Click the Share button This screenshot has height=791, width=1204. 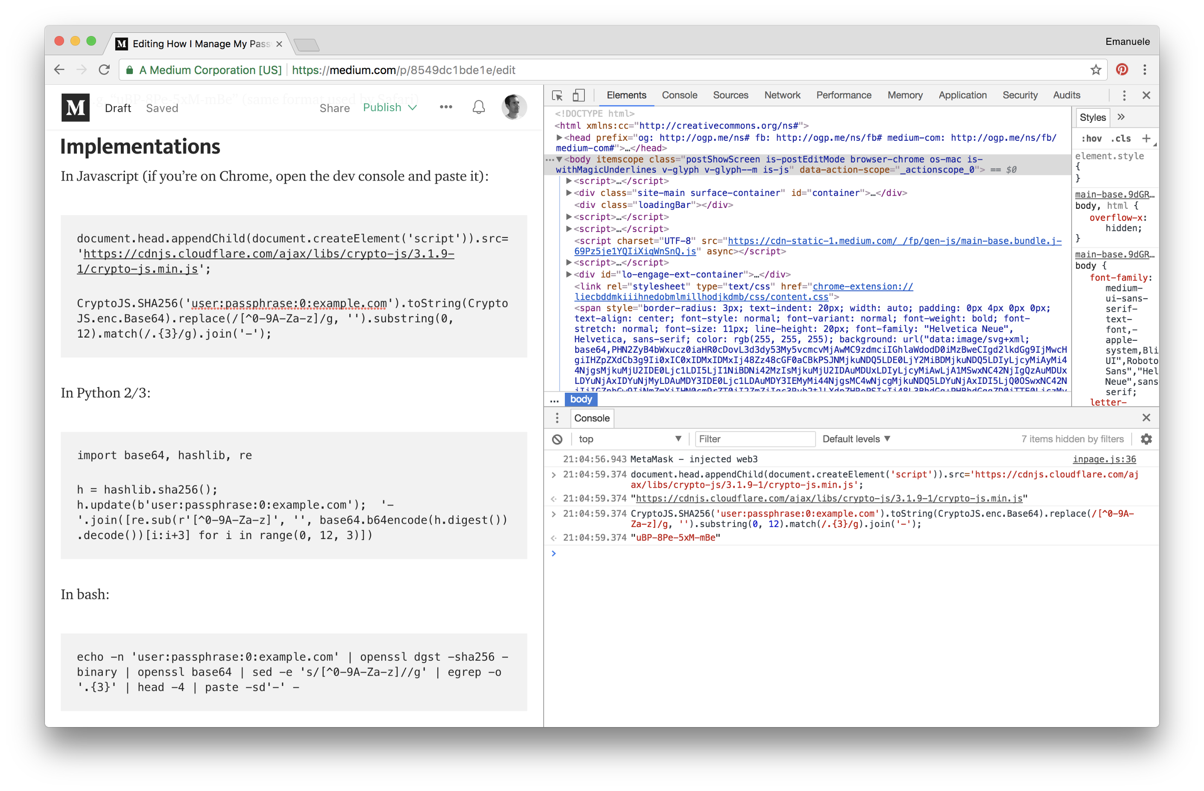click(x=334, y=108)
